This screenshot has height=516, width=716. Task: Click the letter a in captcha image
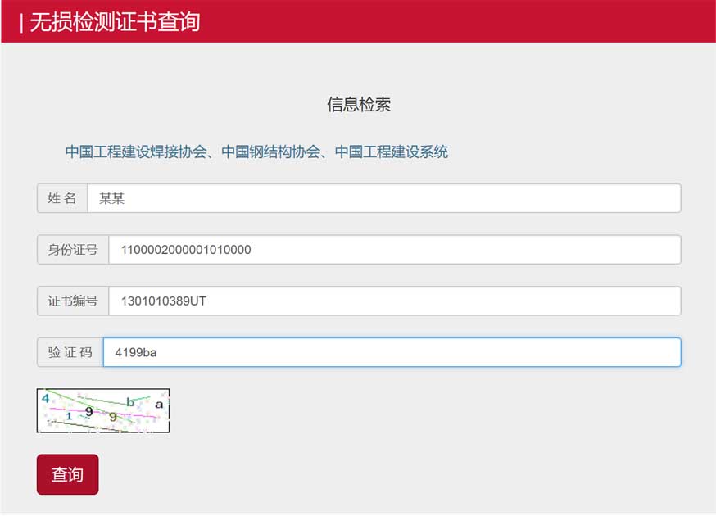tap(159, 404)
